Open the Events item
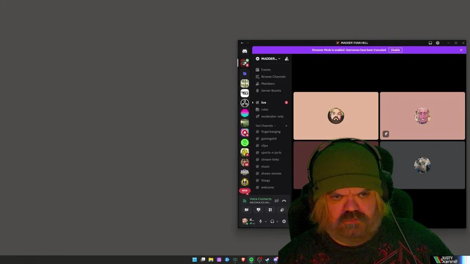Image resolution: width=470 pixels, height=264 pixels. 271,70
